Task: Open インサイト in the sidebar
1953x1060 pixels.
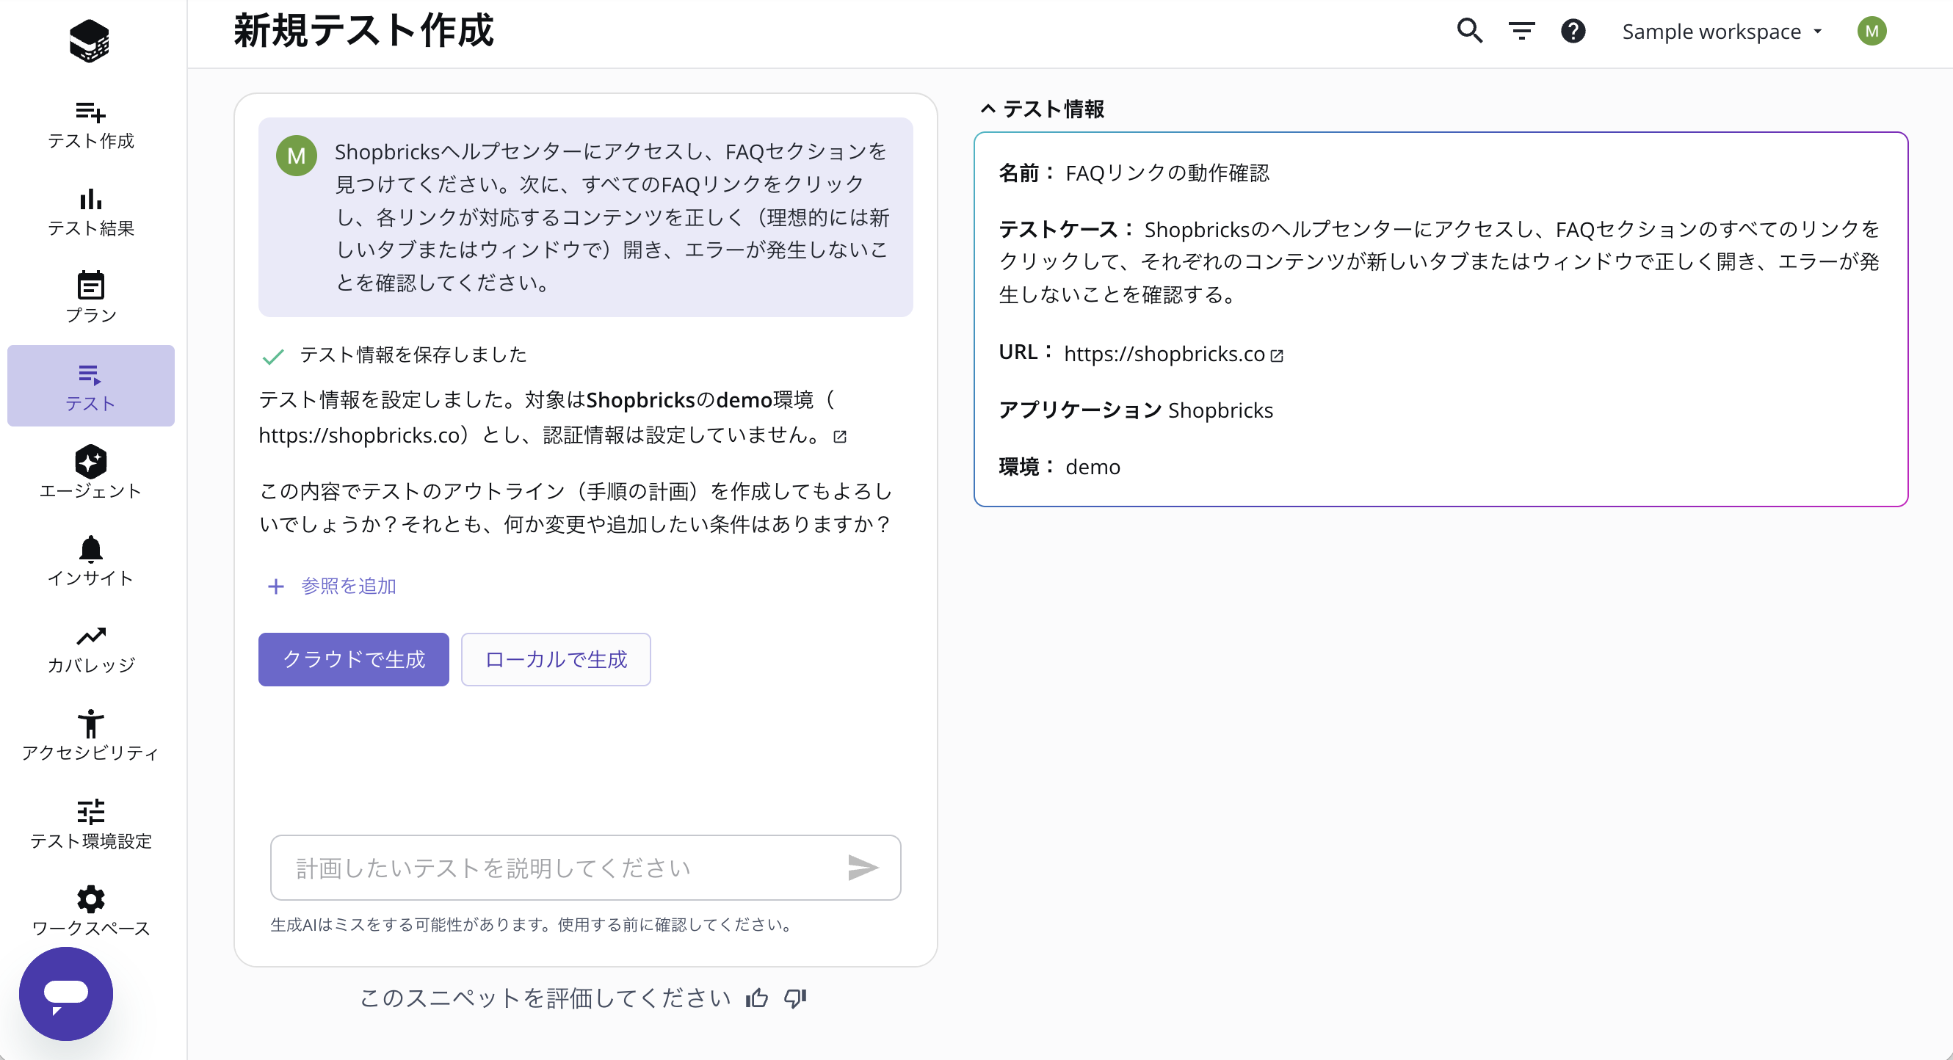Action: pos(91,561)
